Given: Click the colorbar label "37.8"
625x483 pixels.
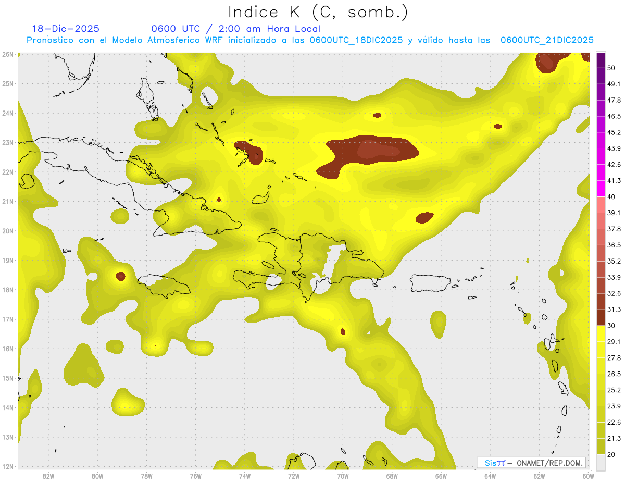Looking at the screenshot, I should (x=614, y=229).
